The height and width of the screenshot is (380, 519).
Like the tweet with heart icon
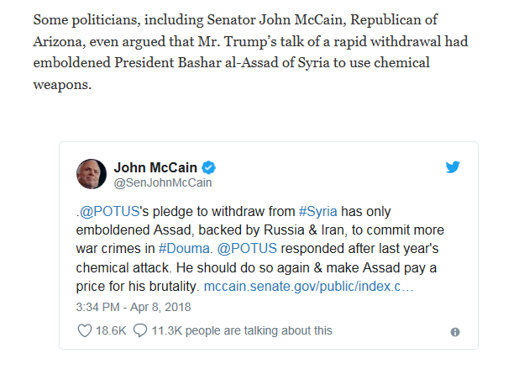tap(84, 331)
